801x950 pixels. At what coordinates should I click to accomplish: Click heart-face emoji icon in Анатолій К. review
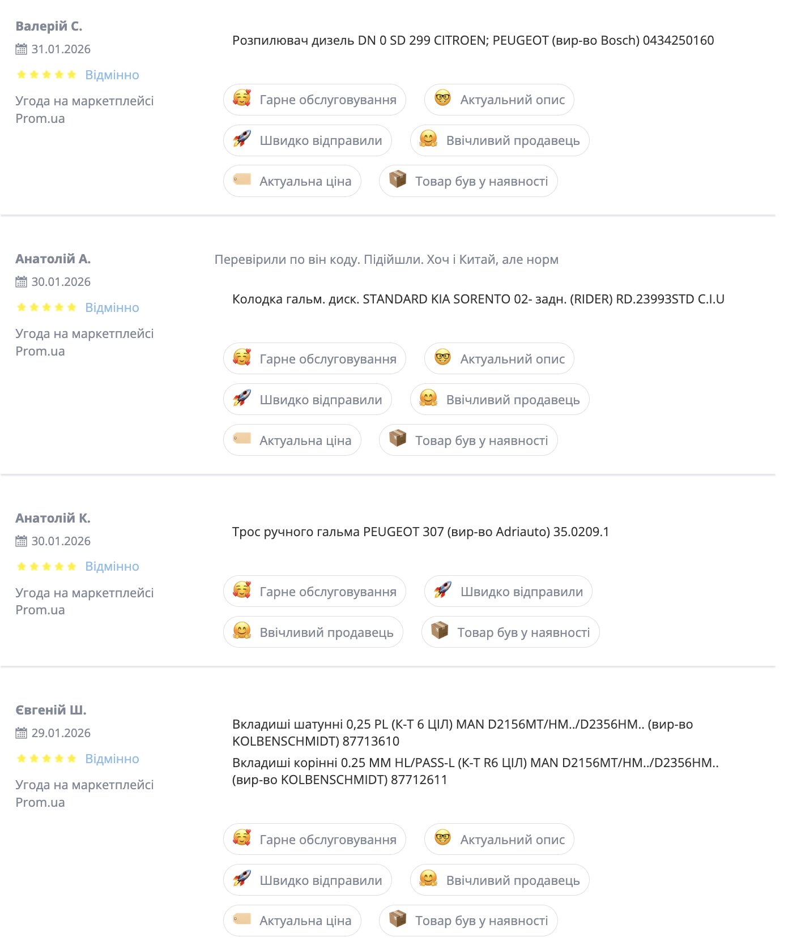tap(242, 590)
